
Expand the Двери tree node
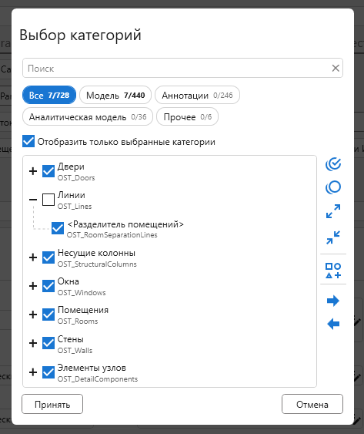click(x=33, y=171)
